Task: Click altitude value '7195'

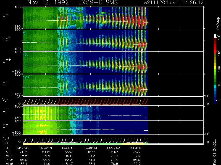Action: tap(23, 152)
